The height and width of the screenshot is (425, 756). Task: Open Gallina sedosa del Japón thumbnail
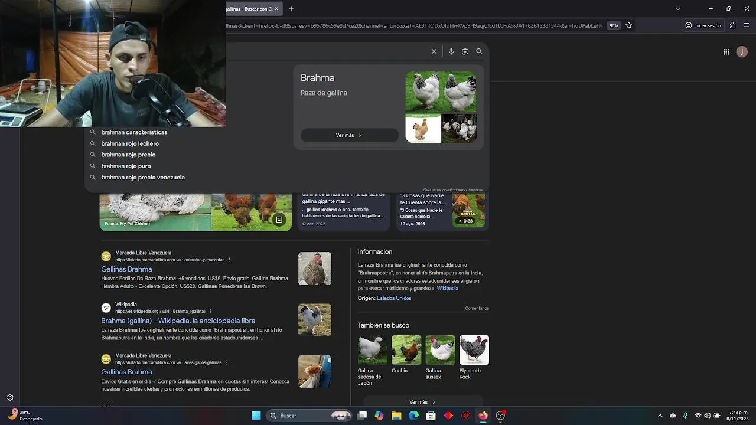coord(373,349)
